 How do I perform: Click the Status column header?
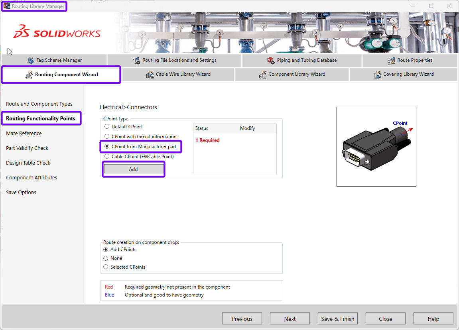click(x=202, y=128)
